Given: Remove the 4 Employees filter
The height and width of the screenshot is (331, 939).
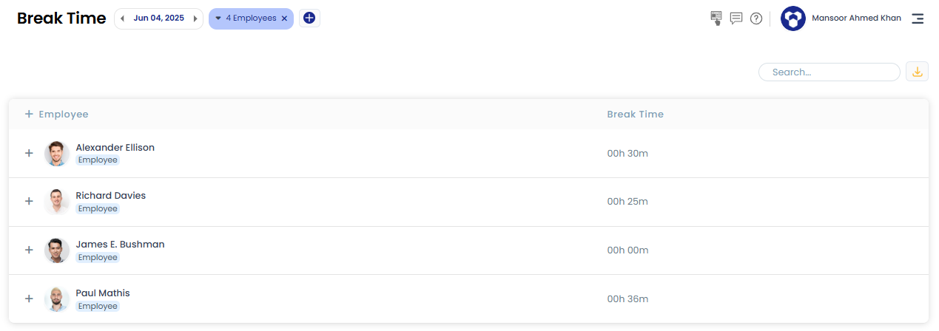Looking at the screenshot, I should pos(285,18).
